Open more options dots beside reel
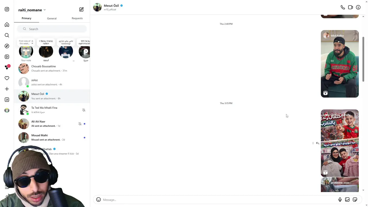Screen dimensions: 368x207 tap(313, 143)
